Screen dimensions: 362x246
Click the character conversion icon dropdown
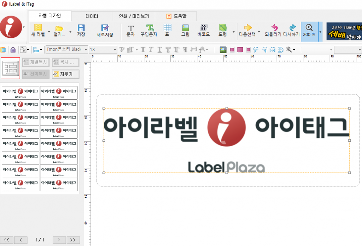(24, 50)
